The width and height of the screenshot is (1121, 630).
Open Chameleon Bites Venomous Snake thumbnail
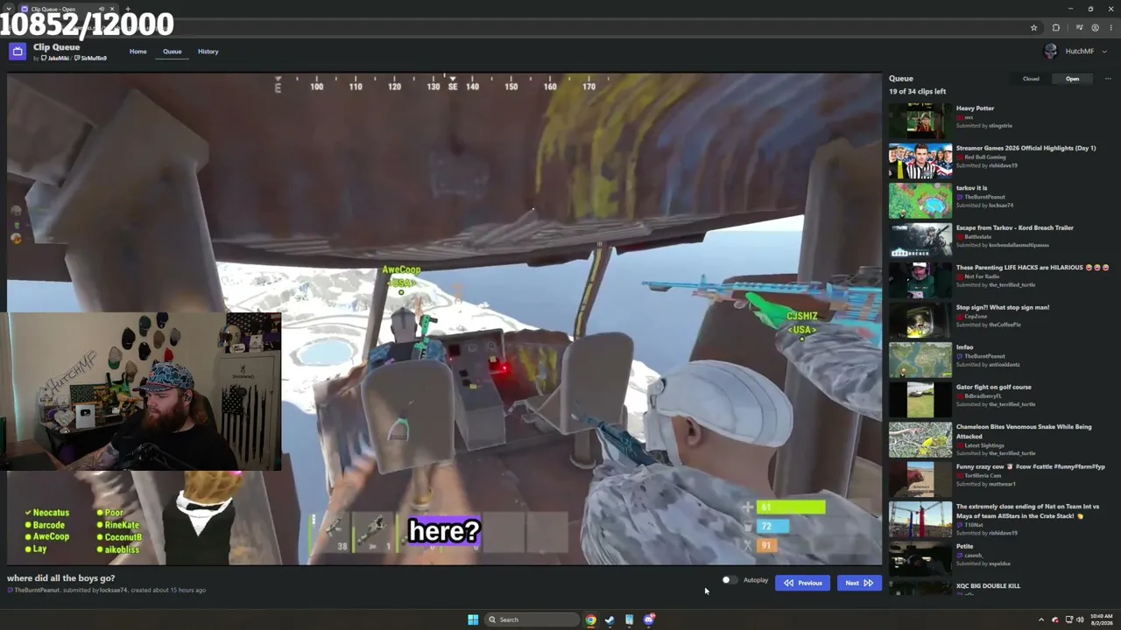coord(920,439)
